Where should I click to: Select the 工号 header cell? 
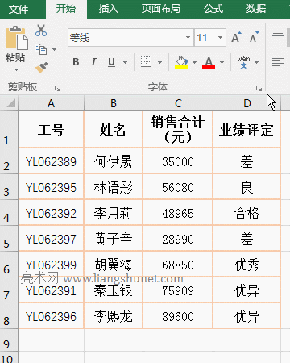coord(51,129)
